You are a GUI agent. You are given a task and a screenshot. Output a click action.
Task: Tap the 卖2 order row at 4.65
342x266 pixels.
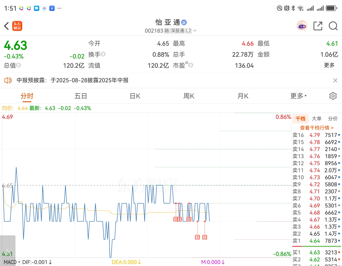click(317, 234)
